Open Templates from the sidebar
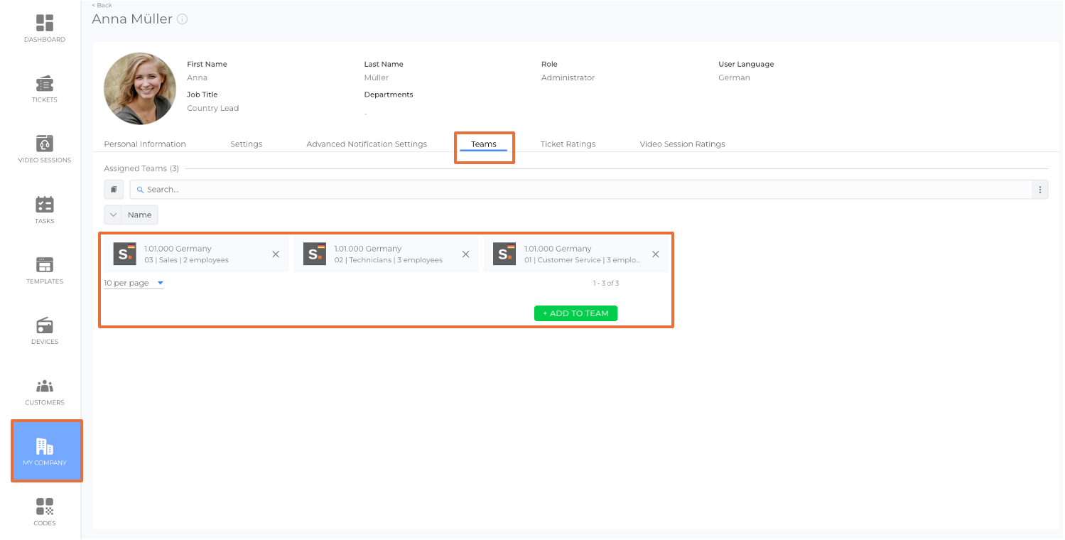Screen dimensions: 1065x540 point(45,270)
